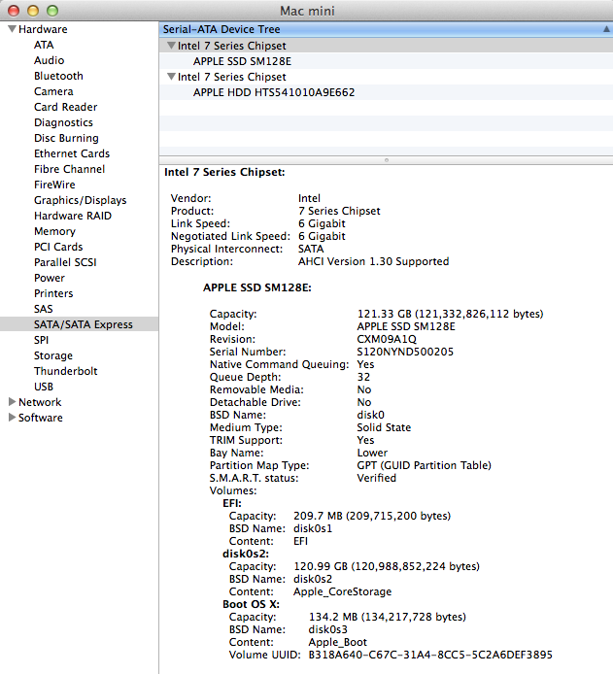613x674 pixels.
Task: Expand the Software section triangle
Action: click(x=12, y=417)
